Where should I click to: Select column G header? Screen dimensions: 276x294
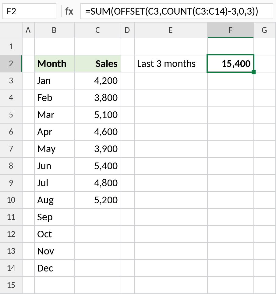pyautogui.click(x=265, y=30)
